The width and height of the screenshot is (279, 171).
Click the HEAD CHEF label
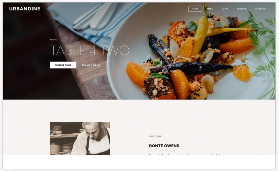155,136
